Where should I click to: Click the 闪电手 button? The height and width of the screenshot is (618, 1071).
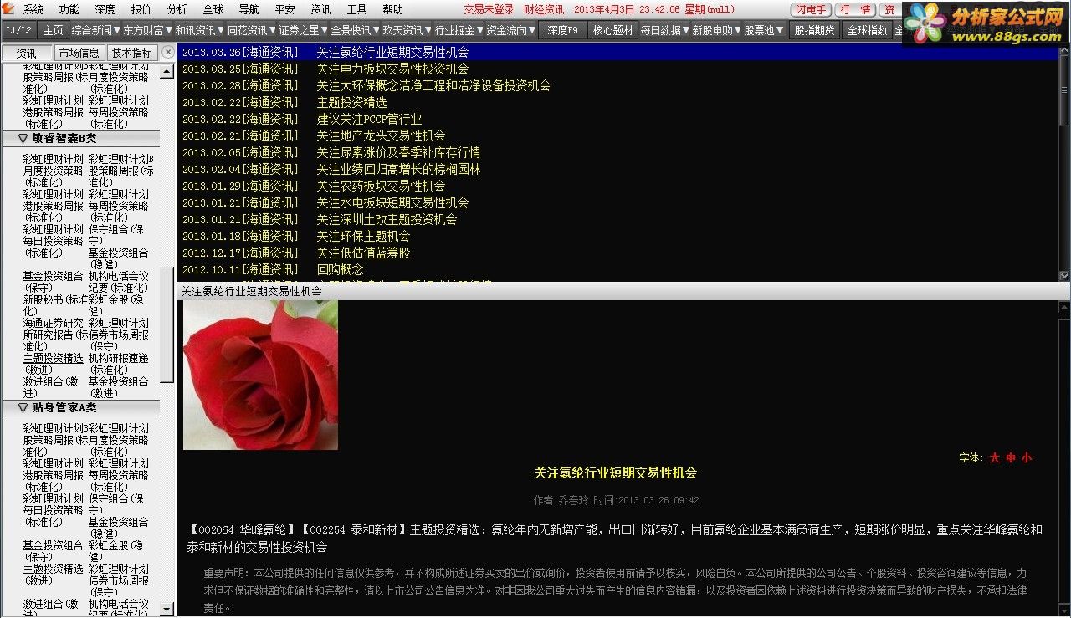tap(811, 10)
